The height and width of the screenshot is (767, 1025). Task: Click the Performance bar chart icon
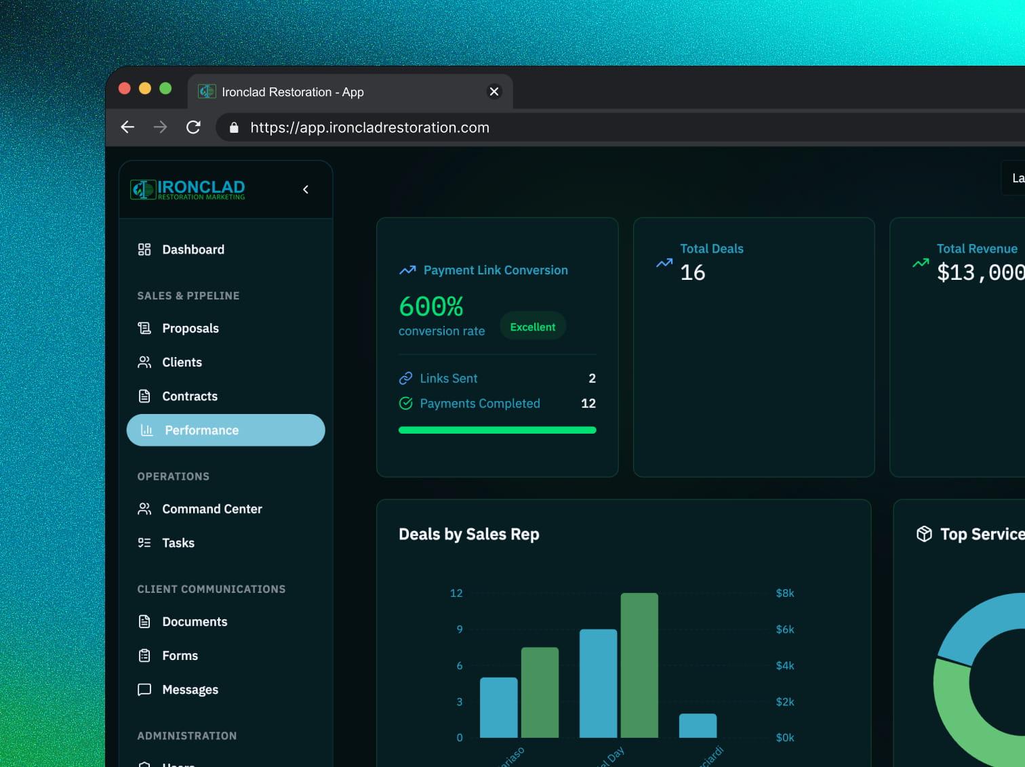(146, 430)
